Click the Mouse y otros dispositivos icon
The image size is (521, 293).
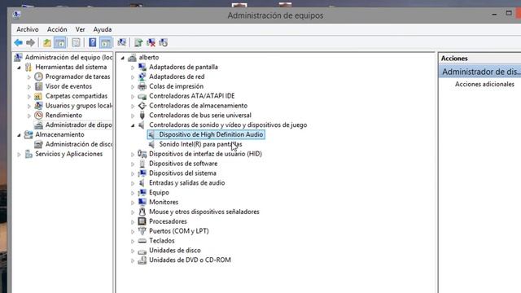(x=142, y=212)
